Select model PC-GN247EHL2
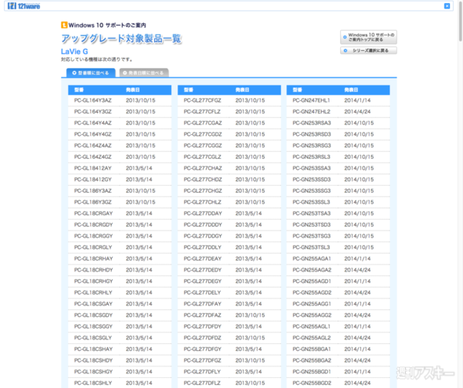Screen dimensions: 463x388 [x=311, y=112]
